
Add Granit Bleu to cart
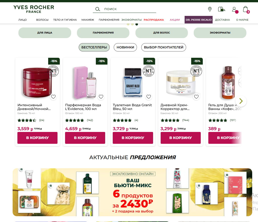tap(133, 138)
